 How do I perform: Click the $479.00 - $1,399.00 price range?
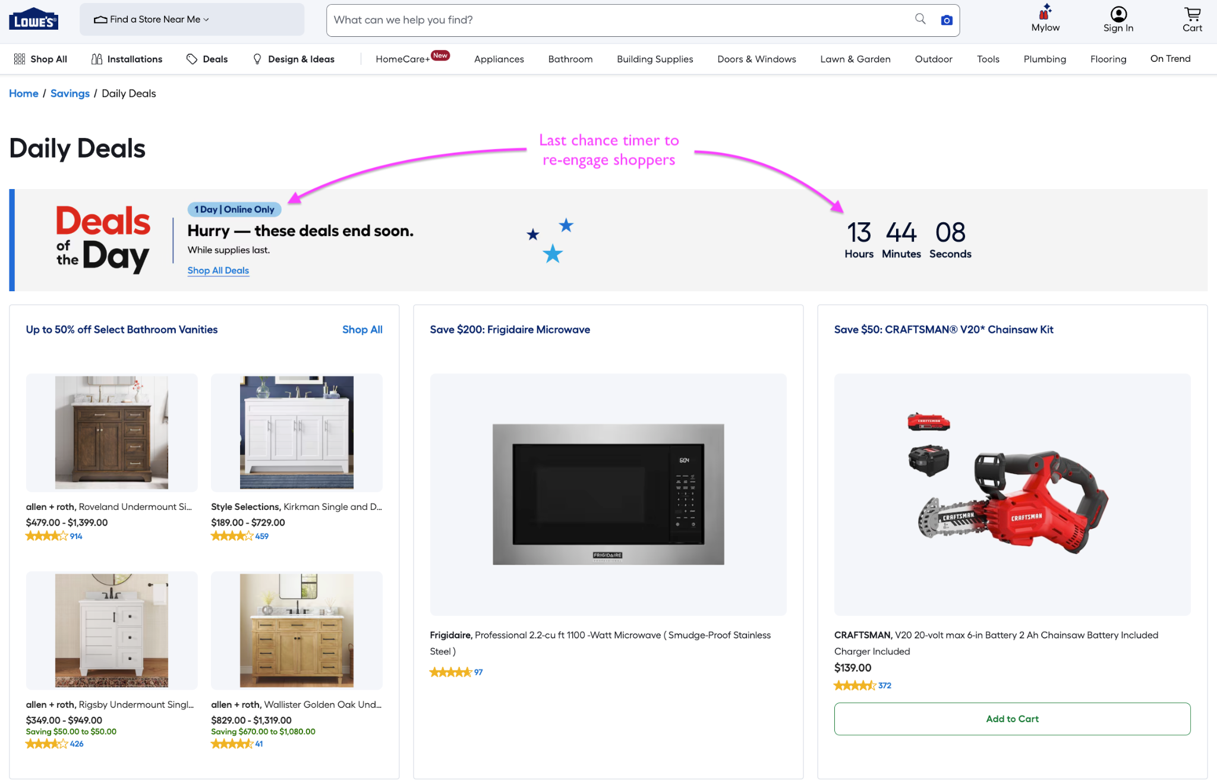(67, 522)
